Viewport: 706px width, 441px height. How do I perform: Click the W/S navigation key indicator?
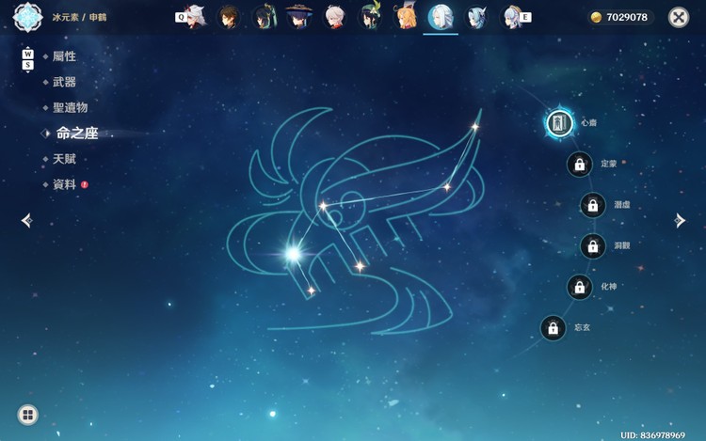click(28, 59)
